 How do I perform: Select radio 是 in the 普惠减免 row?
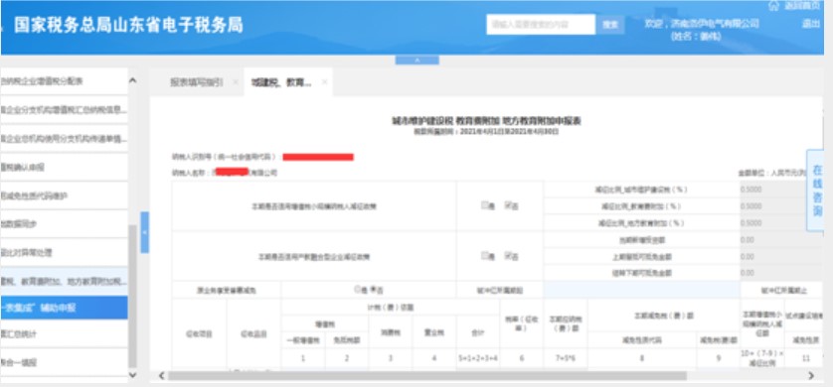pyautogui.click(x=358, y=290)
